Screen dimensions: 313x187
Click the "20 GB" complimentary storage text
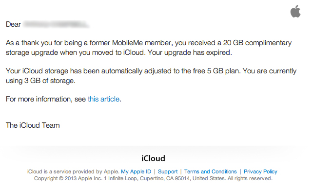pos(233,43)
